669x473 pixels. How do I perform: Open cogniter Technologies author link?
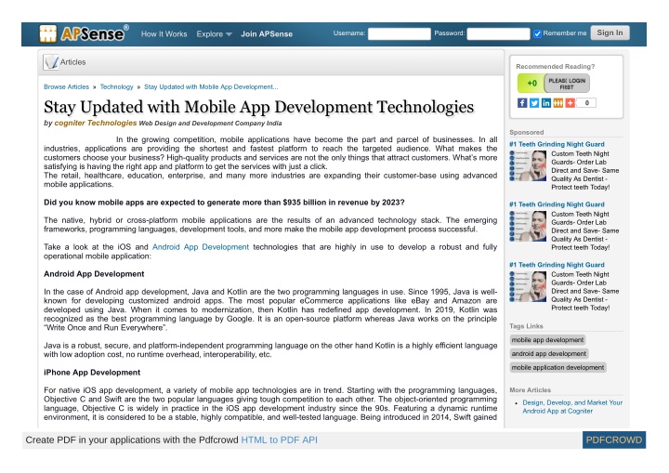95,123
